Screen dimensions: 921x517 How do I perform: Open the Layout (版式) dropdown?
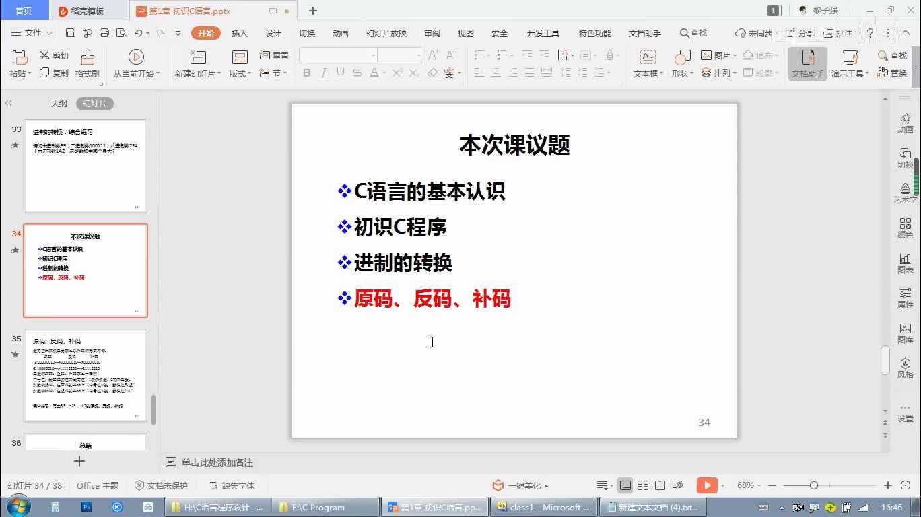[x=240, y=73]
